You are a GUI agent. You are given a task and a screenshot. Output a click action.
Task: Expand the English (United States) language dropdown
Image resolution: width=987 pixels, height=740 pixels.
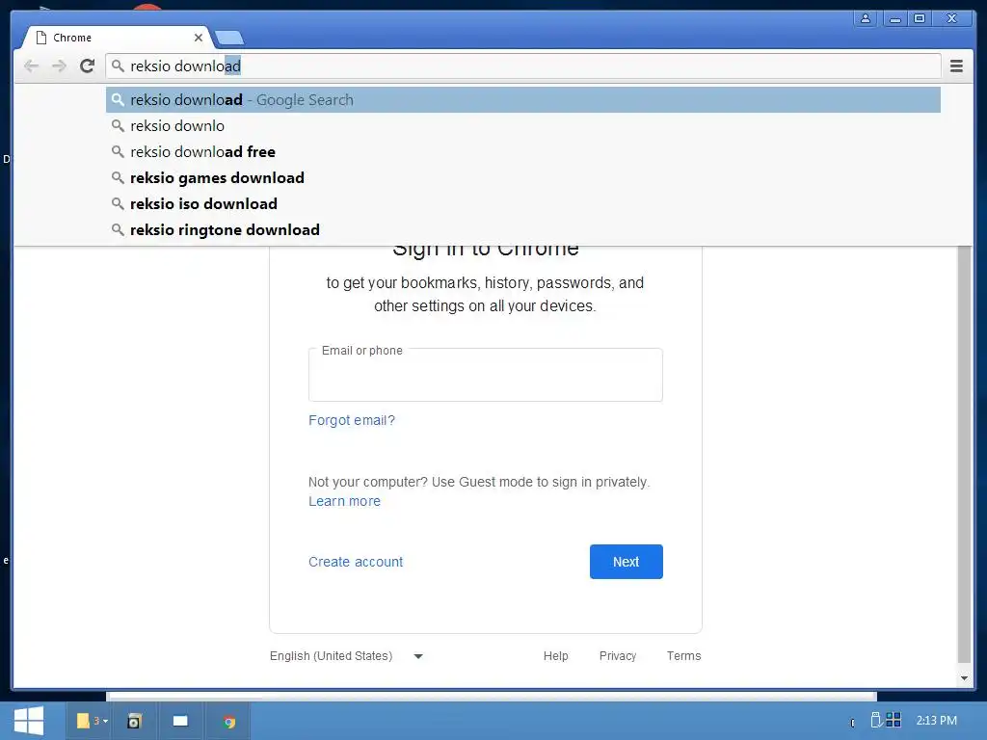pyautogui.click(x=346, y=656)
